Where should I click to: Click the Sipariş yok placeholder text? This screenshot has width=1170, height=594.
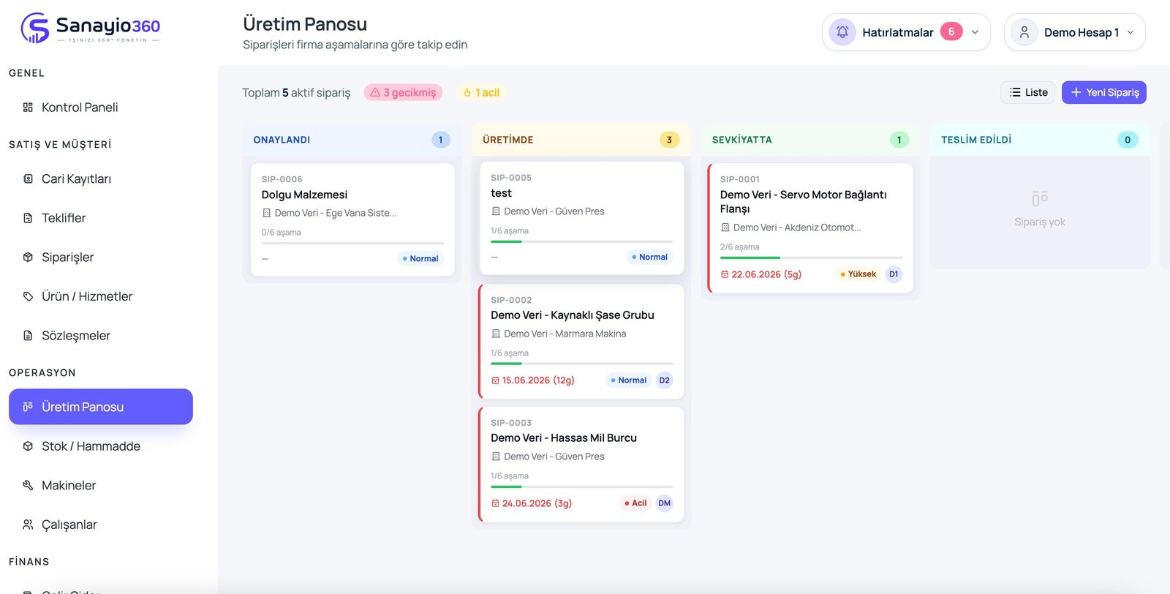1039,222
